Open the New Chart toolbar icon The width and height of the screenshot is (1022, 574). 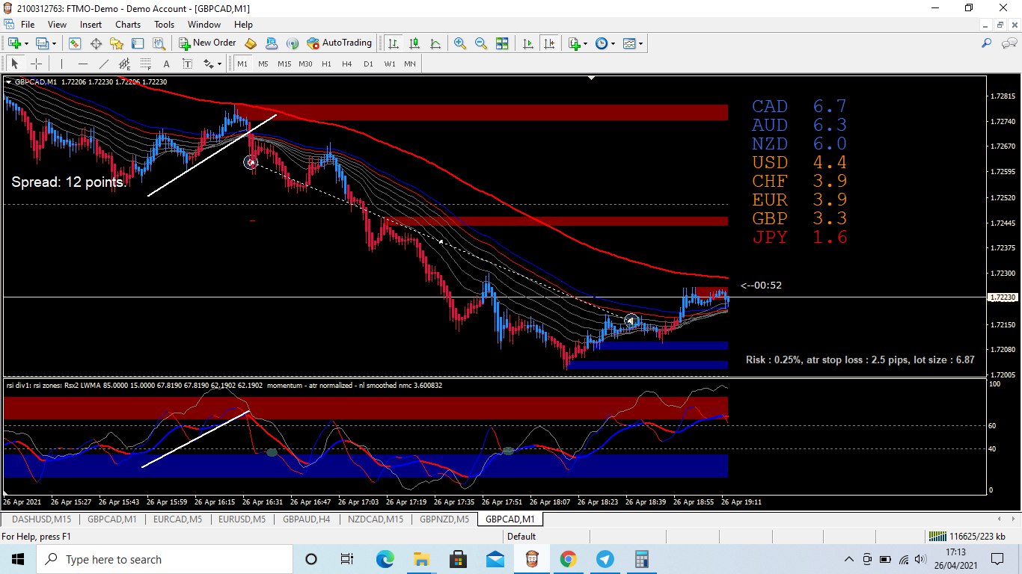[14, 43]
